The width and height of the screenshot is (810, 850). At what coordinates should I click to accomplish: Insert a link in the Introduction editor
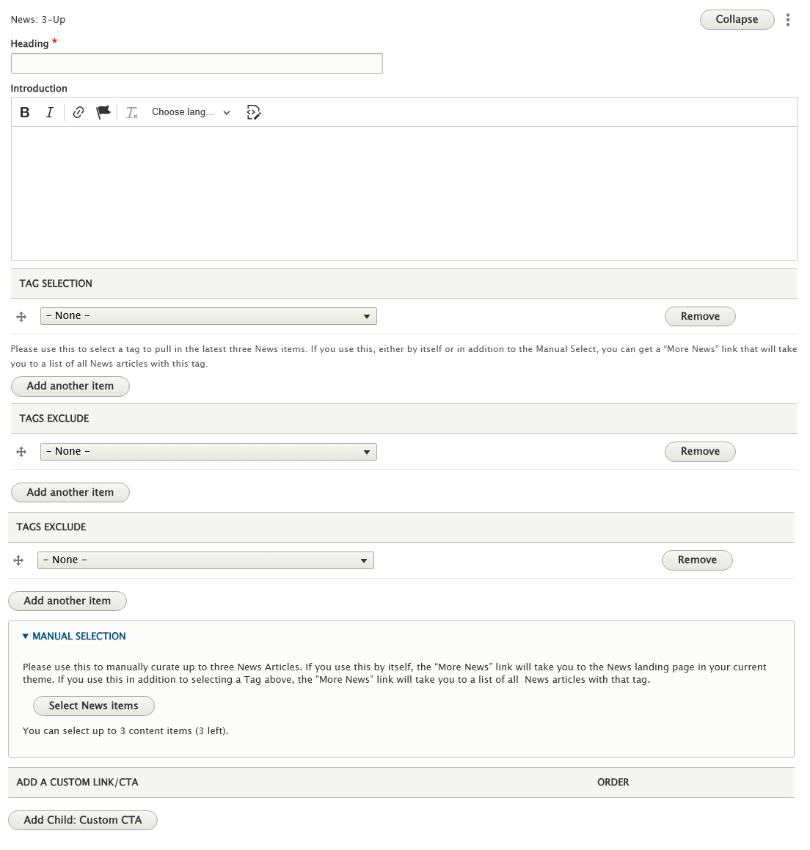(x=78, y=111)
